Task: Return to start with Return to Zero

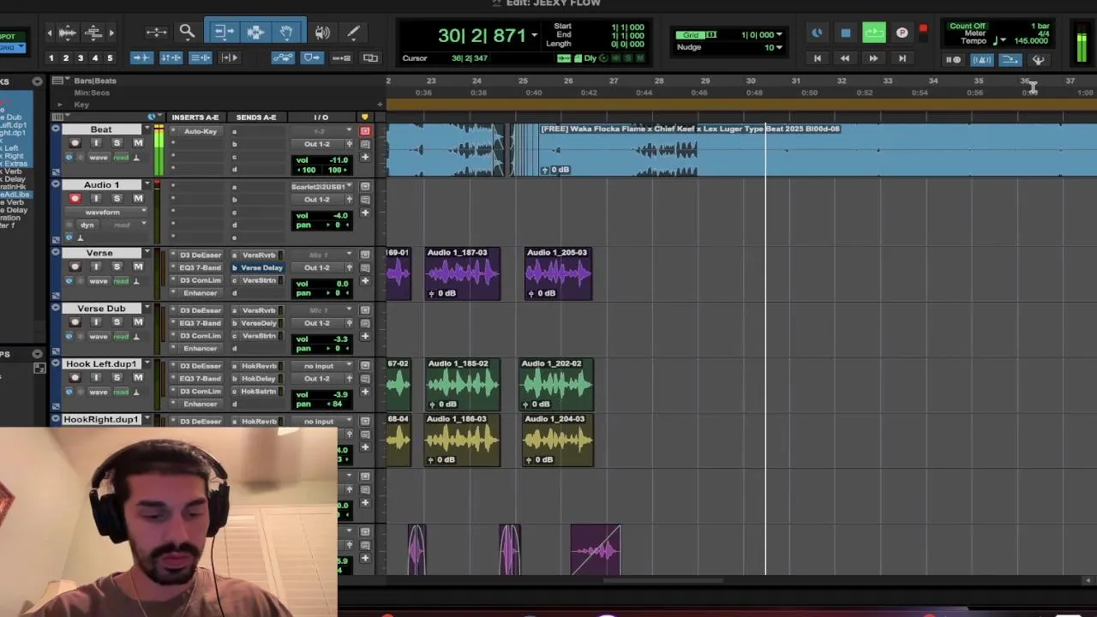Action: coord(817,58)
